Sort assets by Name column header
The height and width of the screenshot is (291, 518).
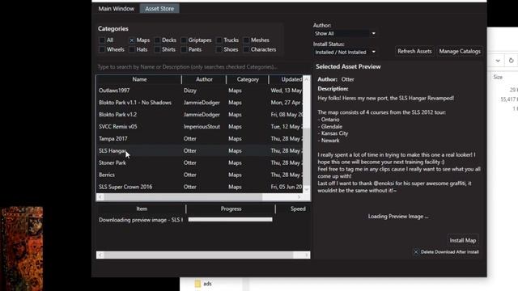139,79
